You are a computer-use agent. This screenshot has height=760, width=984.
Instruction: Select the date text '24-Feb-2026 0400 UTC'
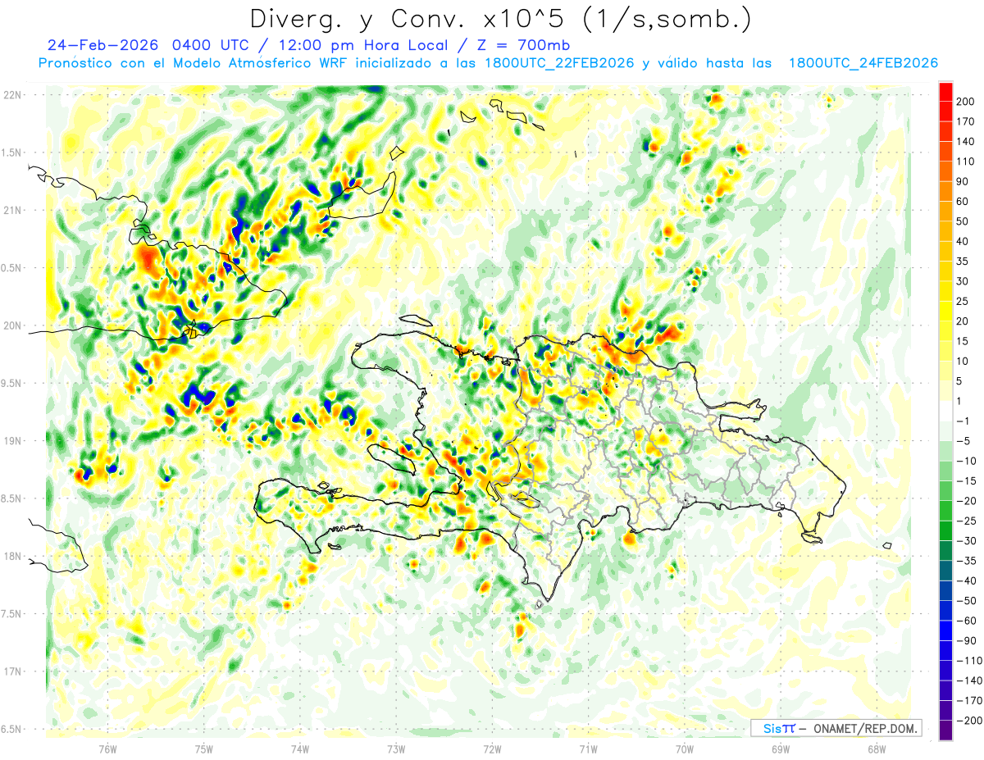pos(147,45)
